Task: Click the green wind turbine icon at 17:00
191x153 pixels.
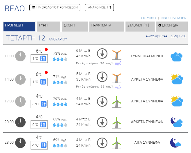Action: pos(117,101)
